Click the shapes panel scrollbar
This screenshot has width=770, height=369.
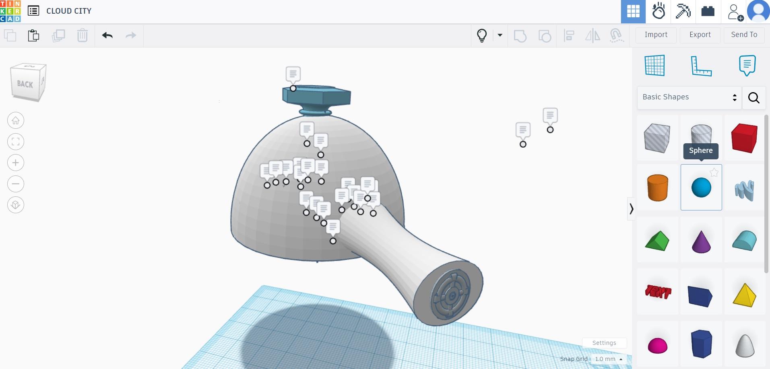click(766, 193)
